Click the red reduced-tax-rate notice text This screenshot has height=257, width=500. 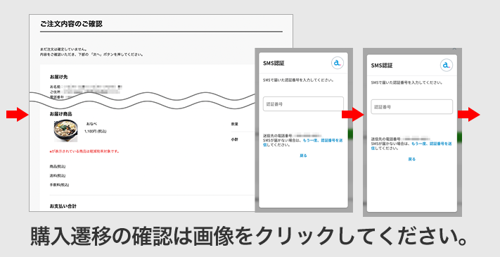coord(84,151)
